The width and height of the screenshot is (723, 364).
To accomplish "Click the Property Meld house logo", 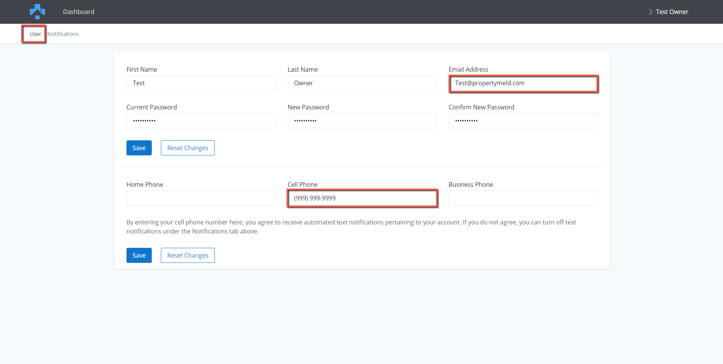I will tap(37, 12).
